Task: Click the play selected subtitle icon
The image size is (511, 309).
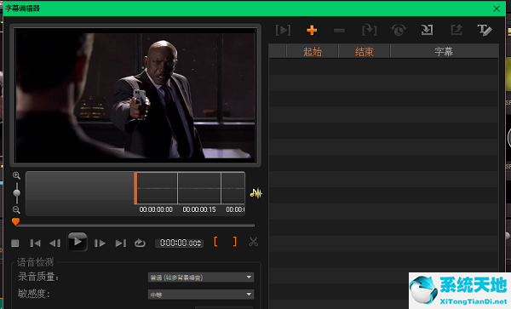Action: (x=283, y=31)
